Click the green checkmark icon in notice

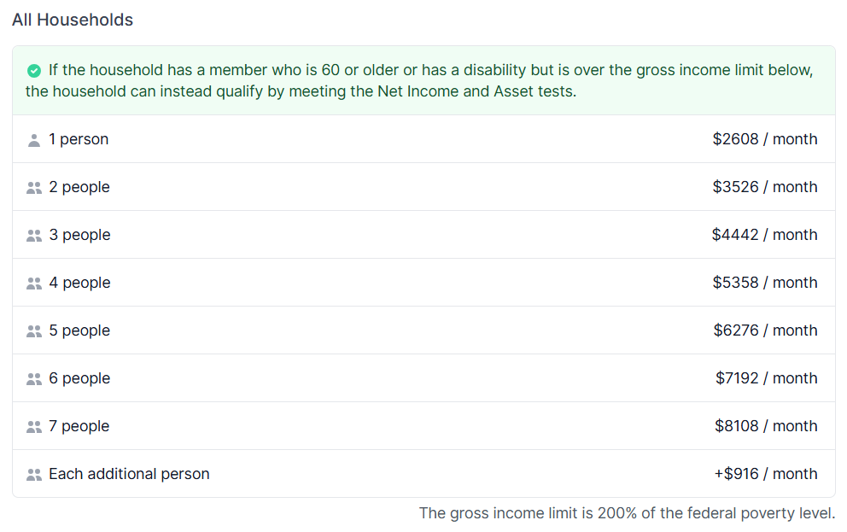(x=34, y=70)
